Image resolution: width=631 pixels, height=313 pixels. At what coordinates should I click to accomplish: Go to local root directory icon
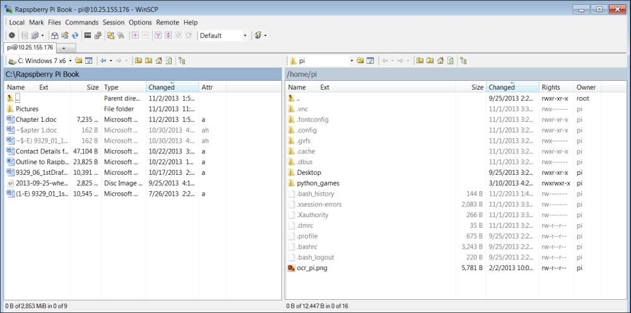148,61
